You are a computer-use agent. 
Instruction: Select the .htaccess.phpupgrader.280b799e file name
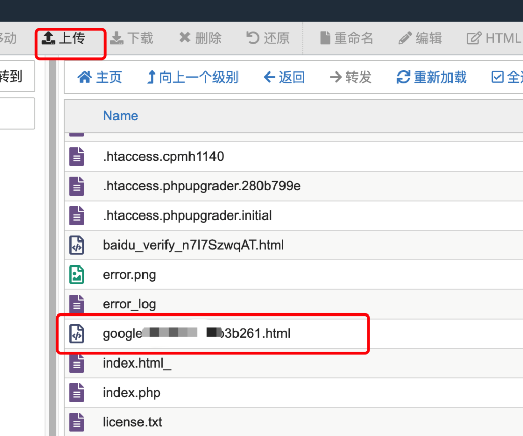click(202, 186)
